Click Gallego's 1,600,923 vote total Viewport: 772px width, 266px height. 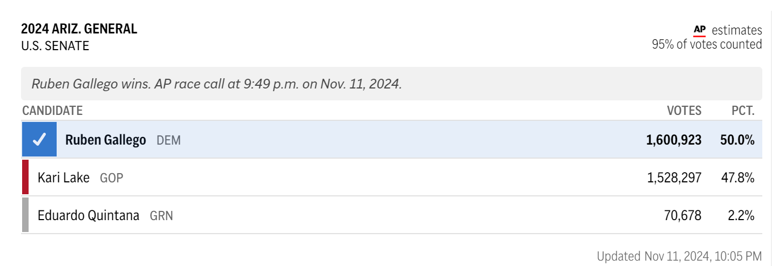(674, 140)
